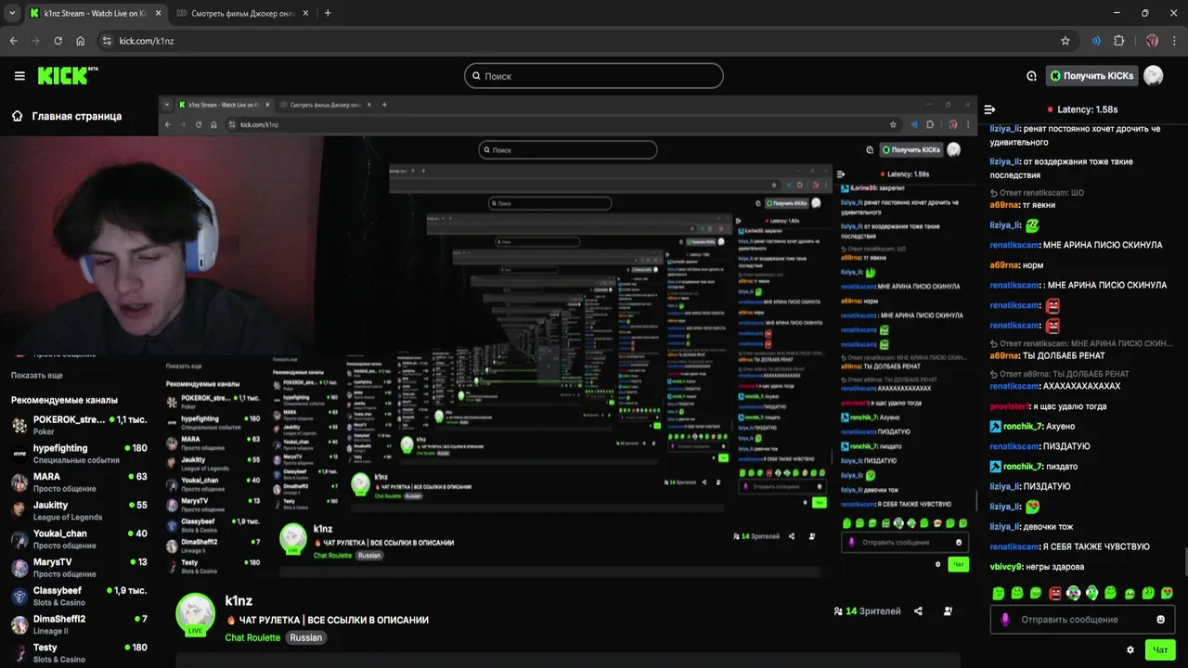This screenshot has width=1188, height=668.
Task: Open Youkai_chan recommended channel
Action: coord(79,539)
